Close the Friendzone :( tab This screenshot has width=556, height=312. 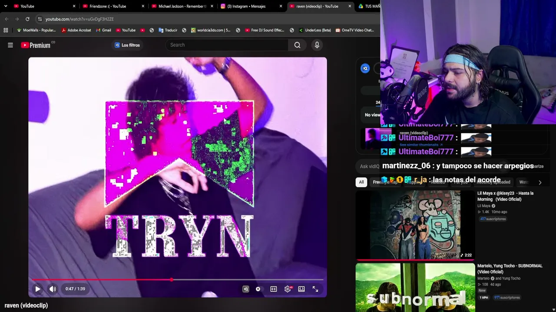pos(143,6)
